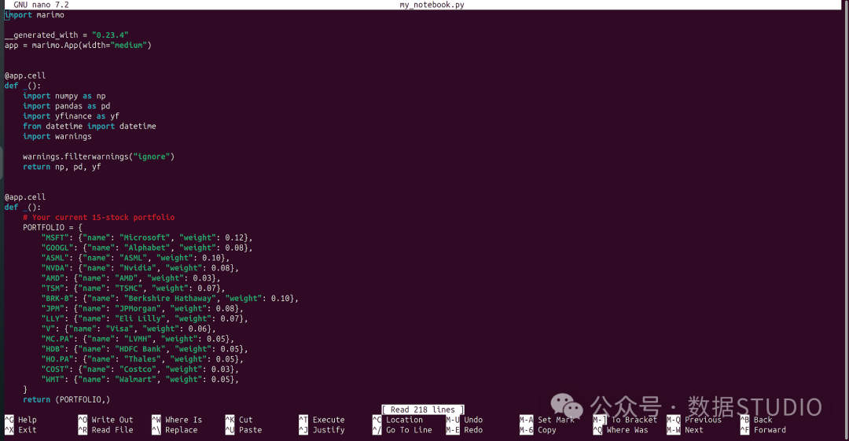The image size is (849, 441).
Task: Click the 'import pandas as pd' line
Action: pos(67,106)
